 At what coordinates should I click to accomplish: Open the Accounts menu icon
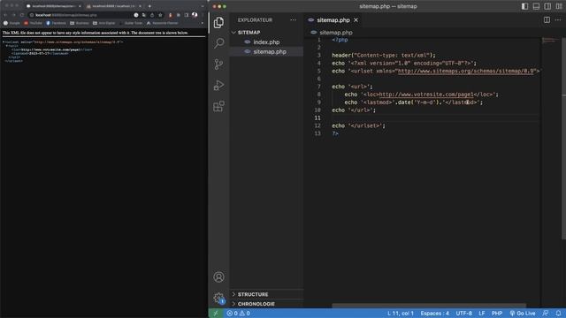tap(218, 276)
